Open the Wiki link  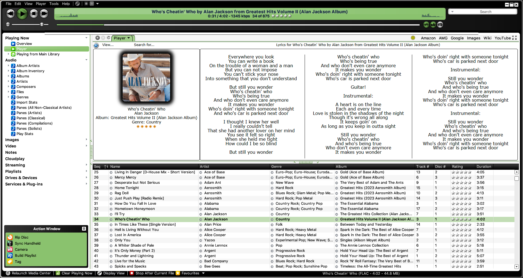[487, 38]
